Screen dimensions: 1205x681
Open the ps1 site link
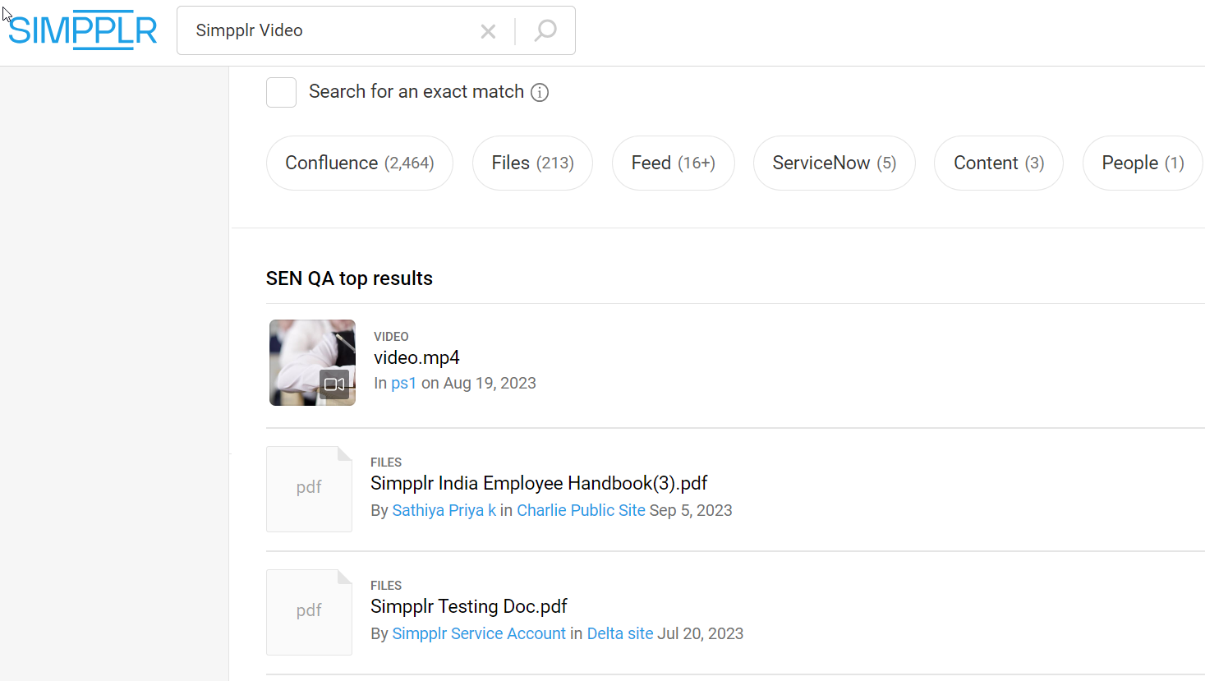(403, 383)
